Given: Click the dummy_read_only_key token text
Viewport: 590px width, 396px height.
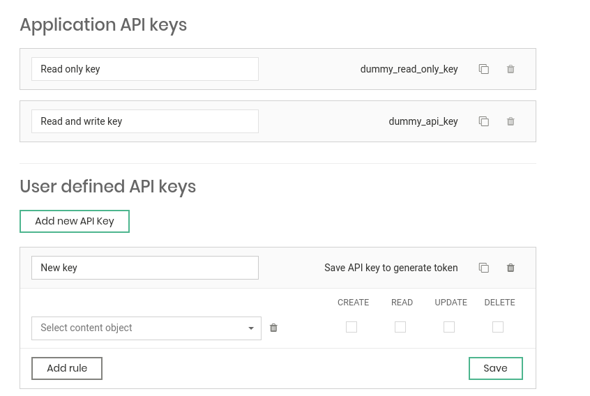Looking at the screenshot, I should point(409,69).
